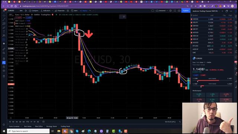
Task: Open the TradingView main menu hamburger
Action: (4, 10)
